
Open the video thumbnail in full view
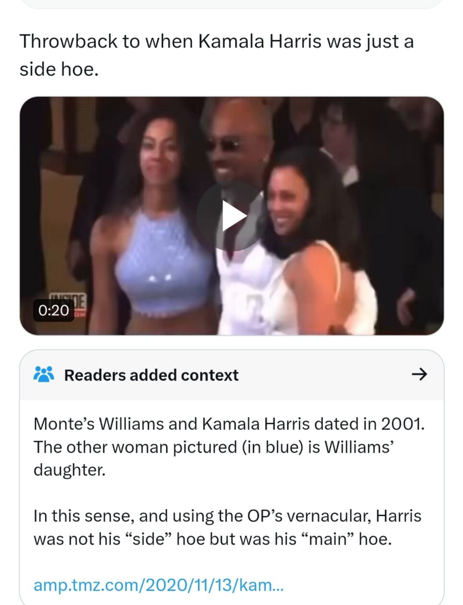click(231, 216)
